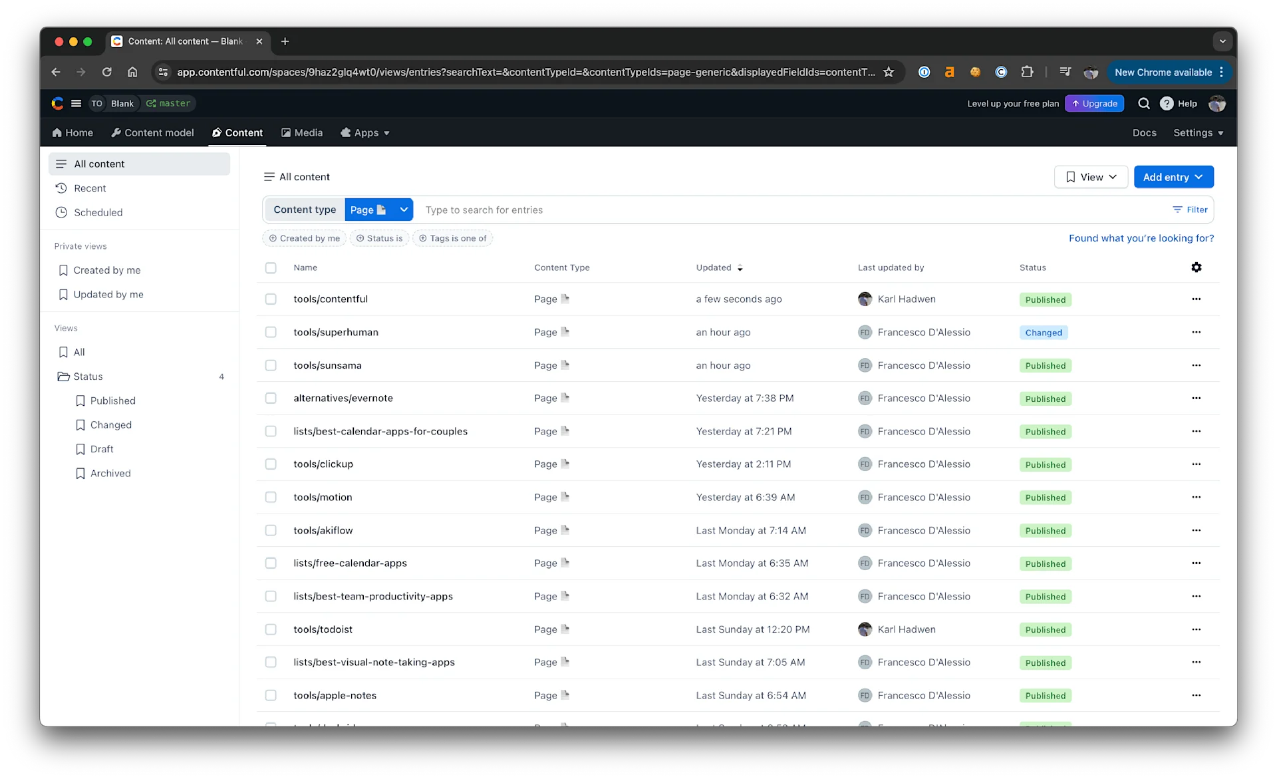The width and height of the screenshot is (1277, 779).
Task: Click the table column settings gear icon
Action: coord(1196,267)
